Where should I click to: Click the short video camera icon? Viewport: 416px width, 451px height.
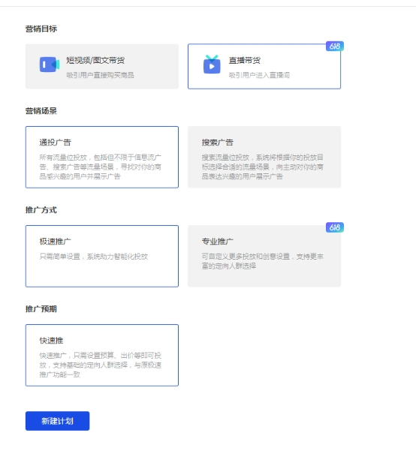pos(50,65)
